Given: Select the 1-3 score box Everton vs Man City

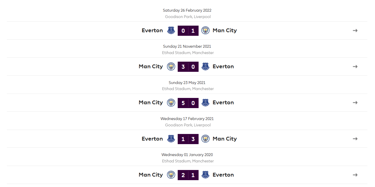Looking at the screenshot, I should click(x=188, y=139).
